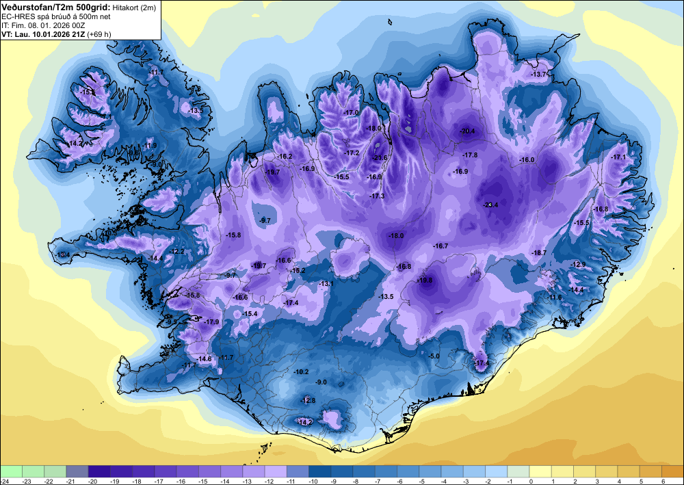Click the legend swatch labelled -24
The image size is (684, 485).
pos(12,471)
